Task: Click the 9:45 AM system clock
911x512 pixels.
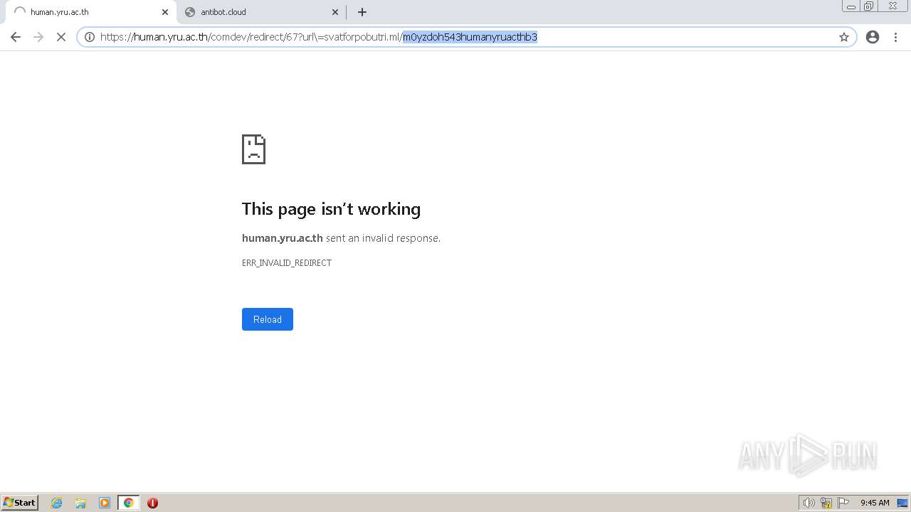Action: coord(875,503)
